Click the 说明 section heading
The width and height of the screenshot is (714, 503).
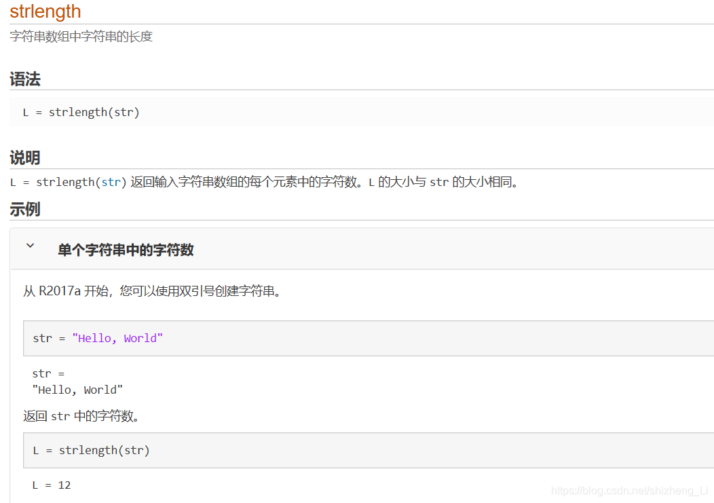click(x=25, y=157)
